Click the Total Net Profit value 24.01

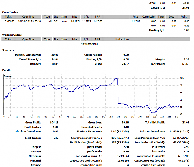(x=186, y=122)
